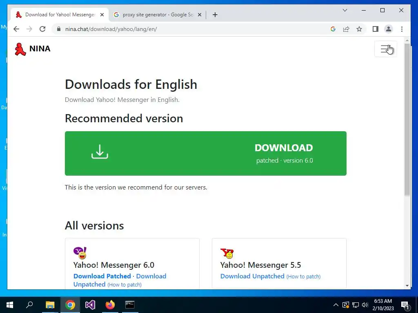The image size is (418, 313).
Task: Click the scrollbar up arrow
Action: (407, 41)
